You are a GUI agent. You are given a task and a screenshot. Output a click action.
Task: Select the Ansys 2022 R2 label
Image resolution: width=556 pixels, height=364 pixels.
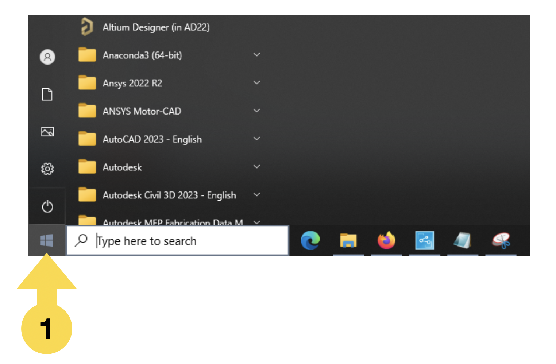132,83
